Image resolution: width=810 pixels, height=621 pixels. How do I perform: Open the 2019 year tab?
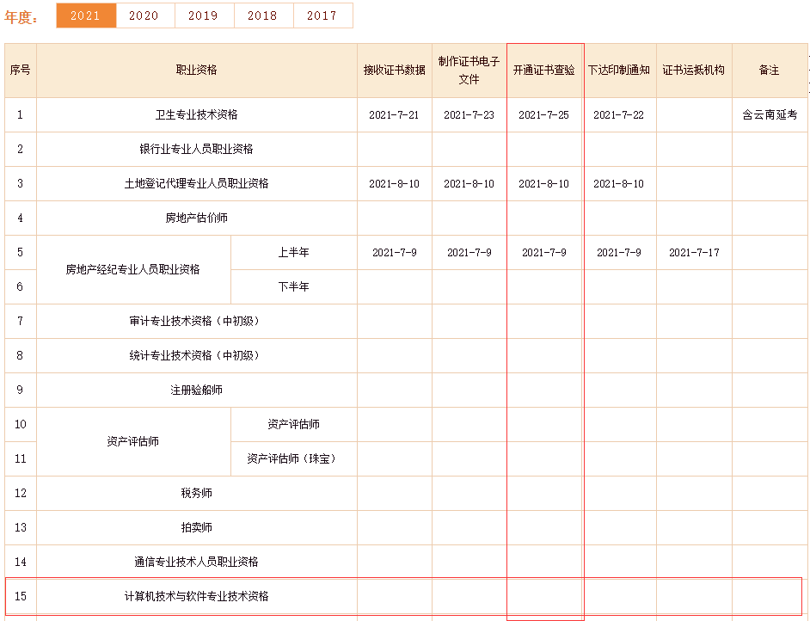pyautogui.click(x=204, y=15)
